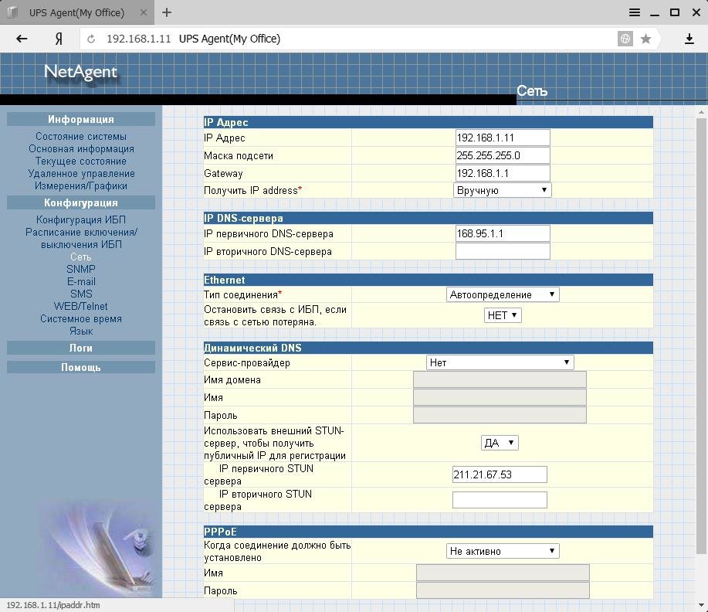Change the НЕТ dropdown for stopping UPS link
The width and height of the screenshot is (708, 612).
502,315
